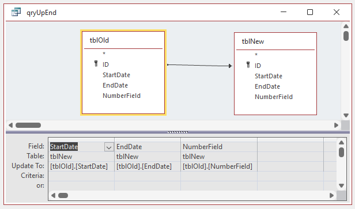The width and height of the screenshot is (355, 209).
Task: Close the qryUpEnd window
Action: click(x=337, y=12)
